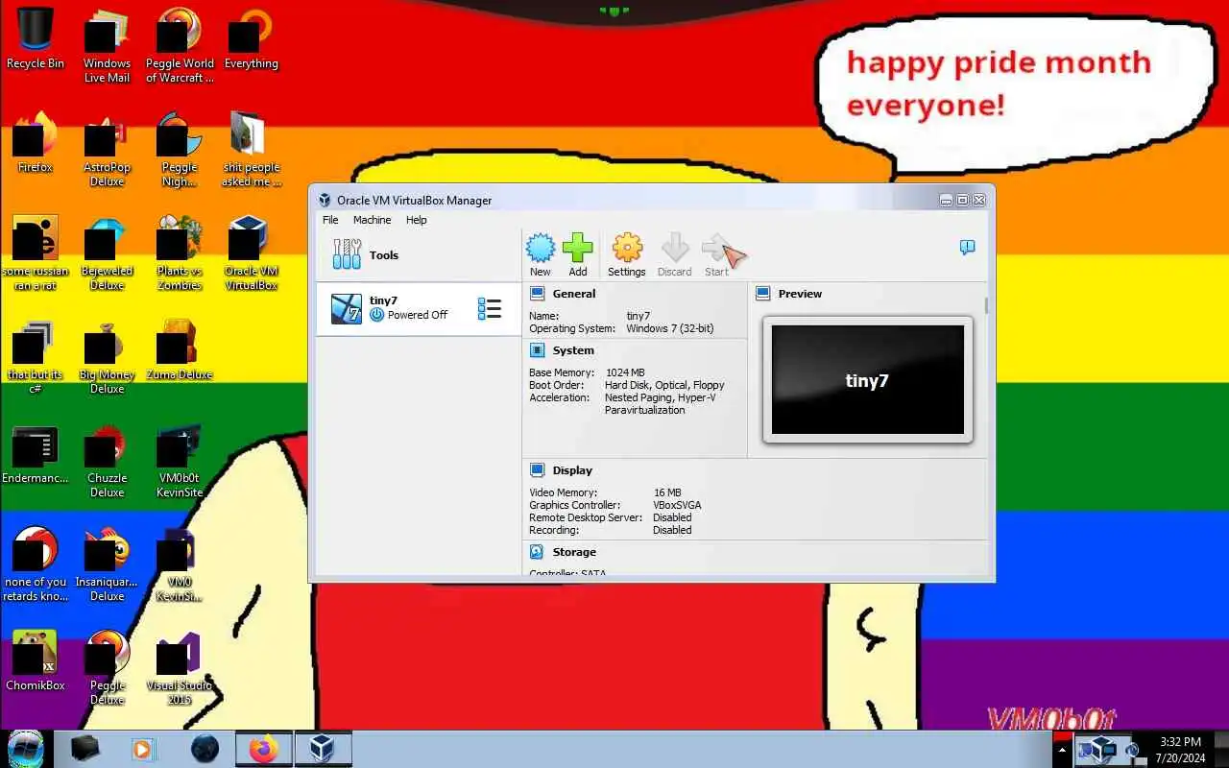Click the Storage section disk icon
The height and width of the screenshot is (768, 1229).
538,552
